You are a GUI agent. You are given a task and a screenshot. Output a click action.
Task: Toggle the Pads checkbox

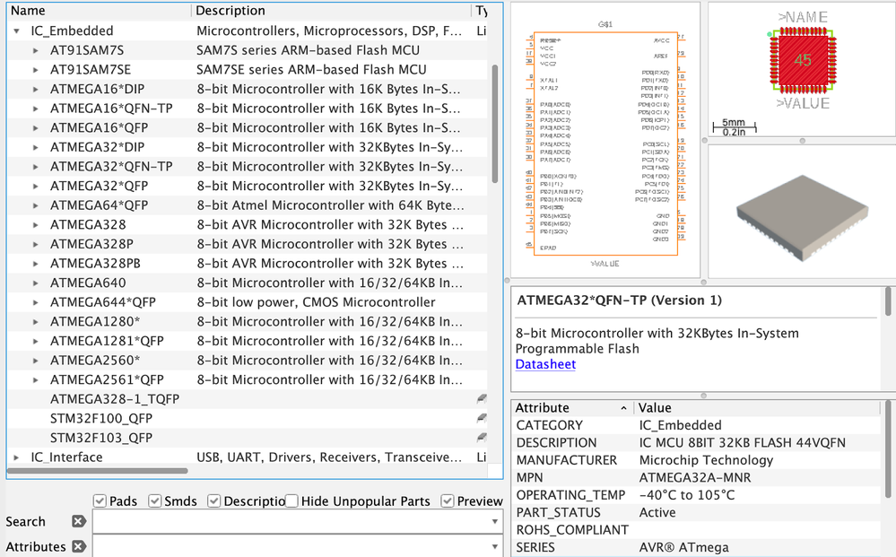click(x=100, y=501)
